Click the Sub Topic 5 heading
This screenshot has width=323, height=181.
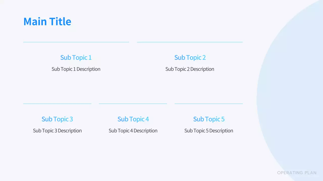point(209,119)
